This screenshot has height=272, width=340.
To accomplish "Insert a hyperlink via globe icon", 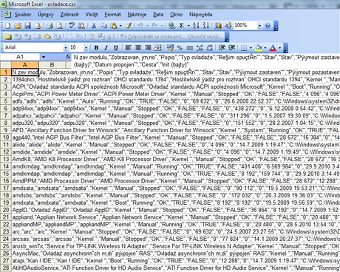I will point(171,26).
